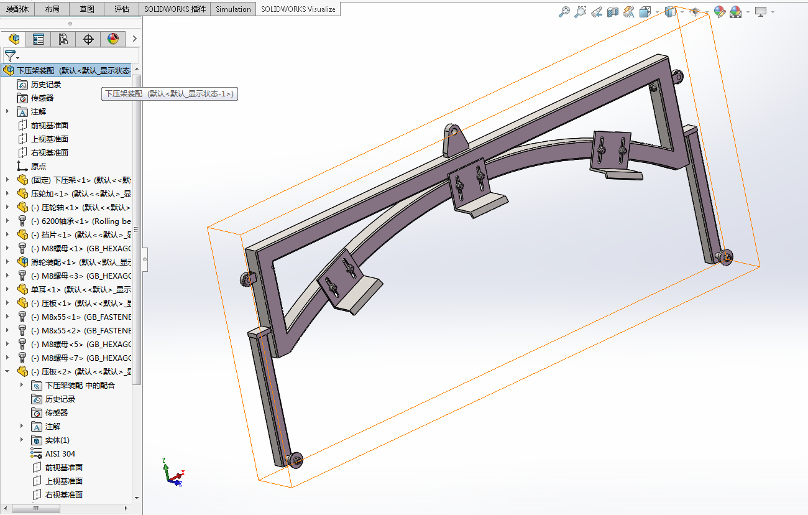Expand the 实体(1) solid bodies folder
808x515 pixels.
(22, 440)
